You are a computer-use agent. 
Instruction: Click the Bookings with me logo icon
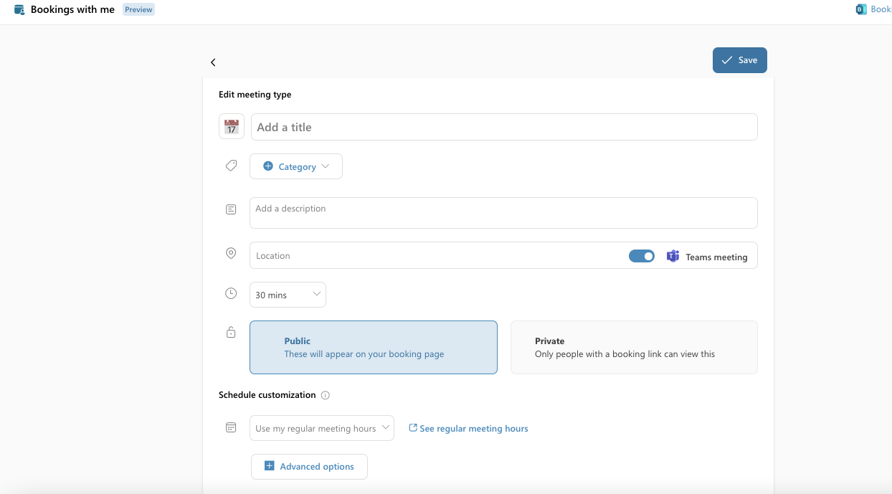[19, 10]
